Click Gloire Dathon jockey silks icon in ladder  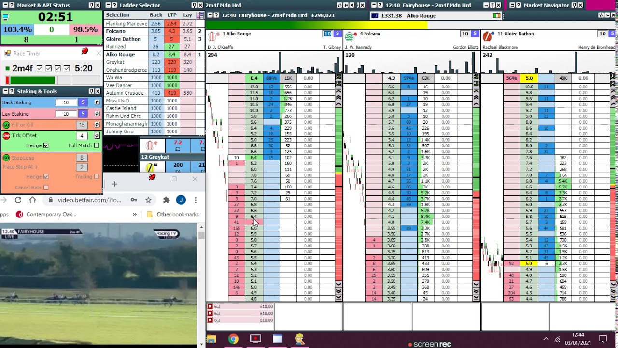point(488,36)
